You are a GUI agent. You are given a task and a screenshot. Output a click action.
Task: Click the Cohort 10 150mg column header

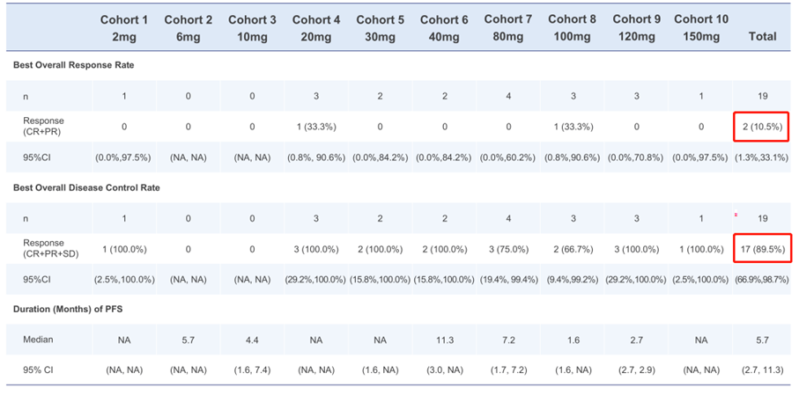701,27
